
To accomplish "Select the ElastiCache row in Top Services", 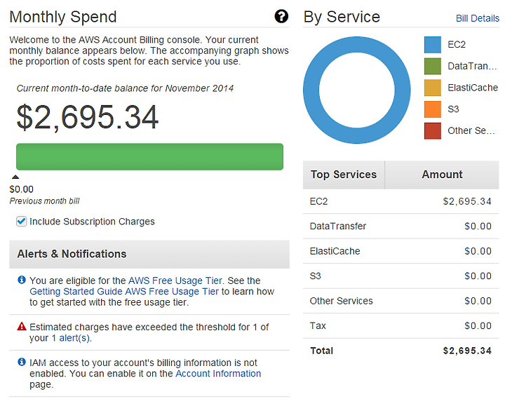I will (x=401, y=251).
